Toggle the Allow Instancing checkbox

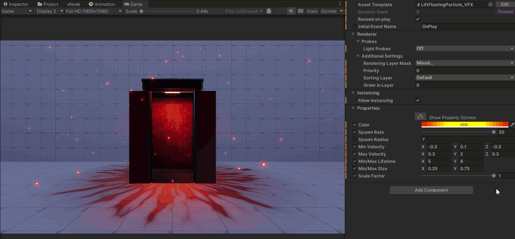(418, 100)
